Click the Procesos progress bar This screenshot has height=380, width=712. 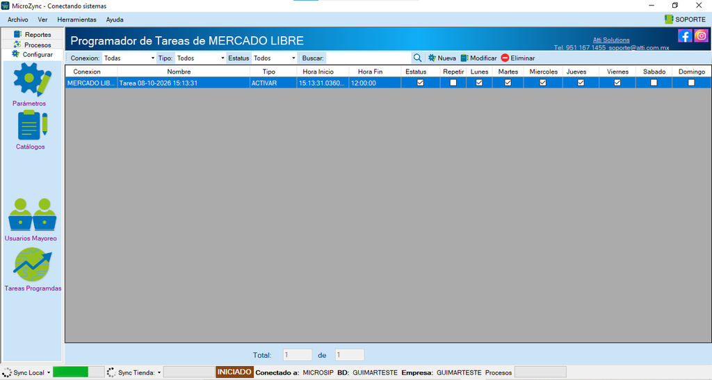(540, 372)
